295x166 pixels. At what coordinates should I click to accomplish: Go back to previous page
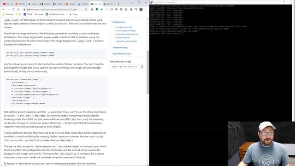(3, 9)
